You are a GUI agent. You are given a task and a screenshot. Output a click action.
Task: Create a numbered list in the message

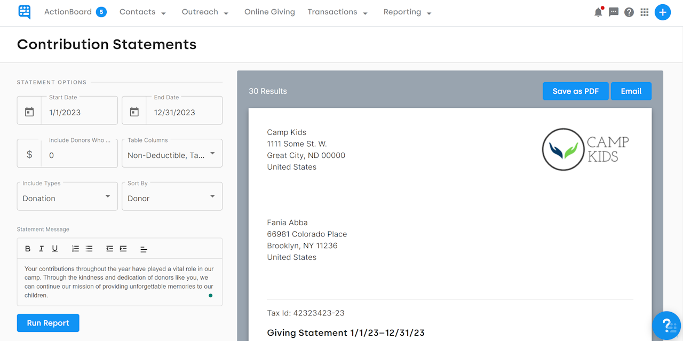coord(75,248)
